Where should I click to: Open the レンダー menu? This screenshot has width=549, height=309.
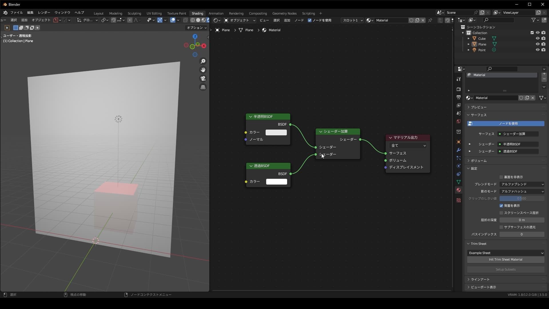coord(43,12)
